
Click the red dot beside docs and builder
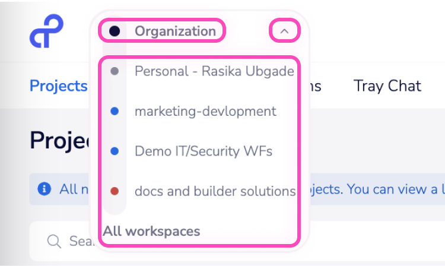pos(115,191)
